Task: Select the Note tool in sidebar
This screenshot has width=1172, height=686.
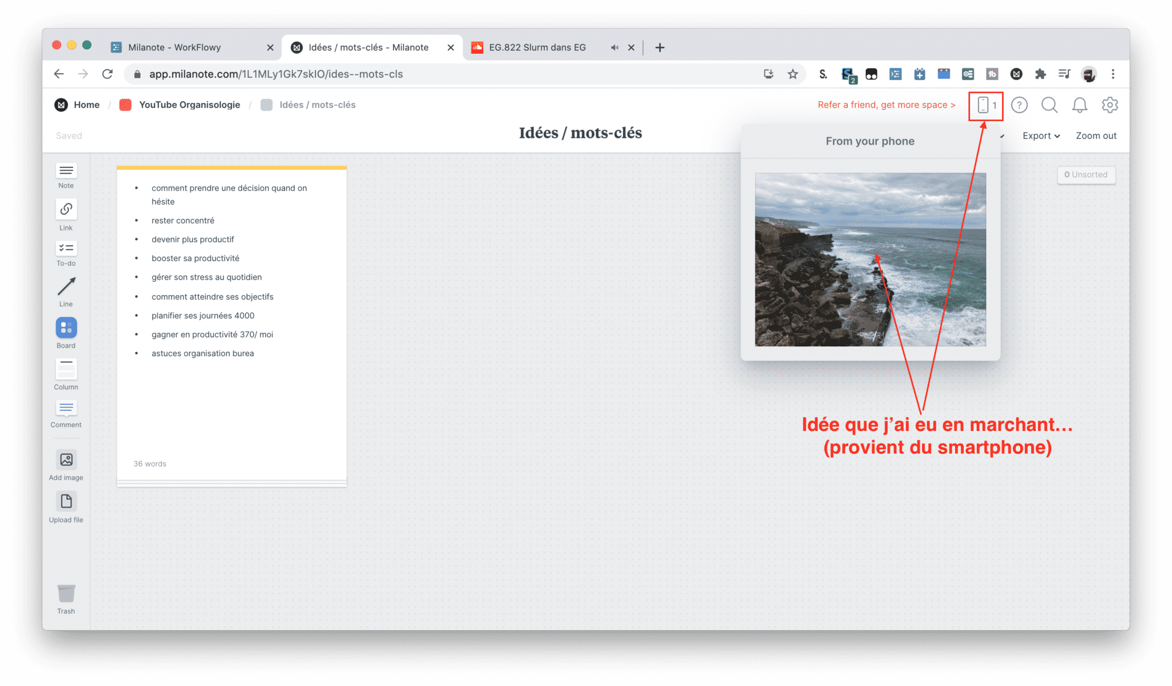Action: (66, 176)
